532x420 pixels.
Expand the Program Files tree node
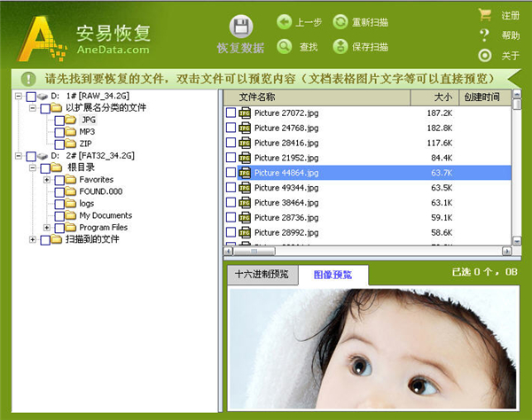click(x=47, y=228)
